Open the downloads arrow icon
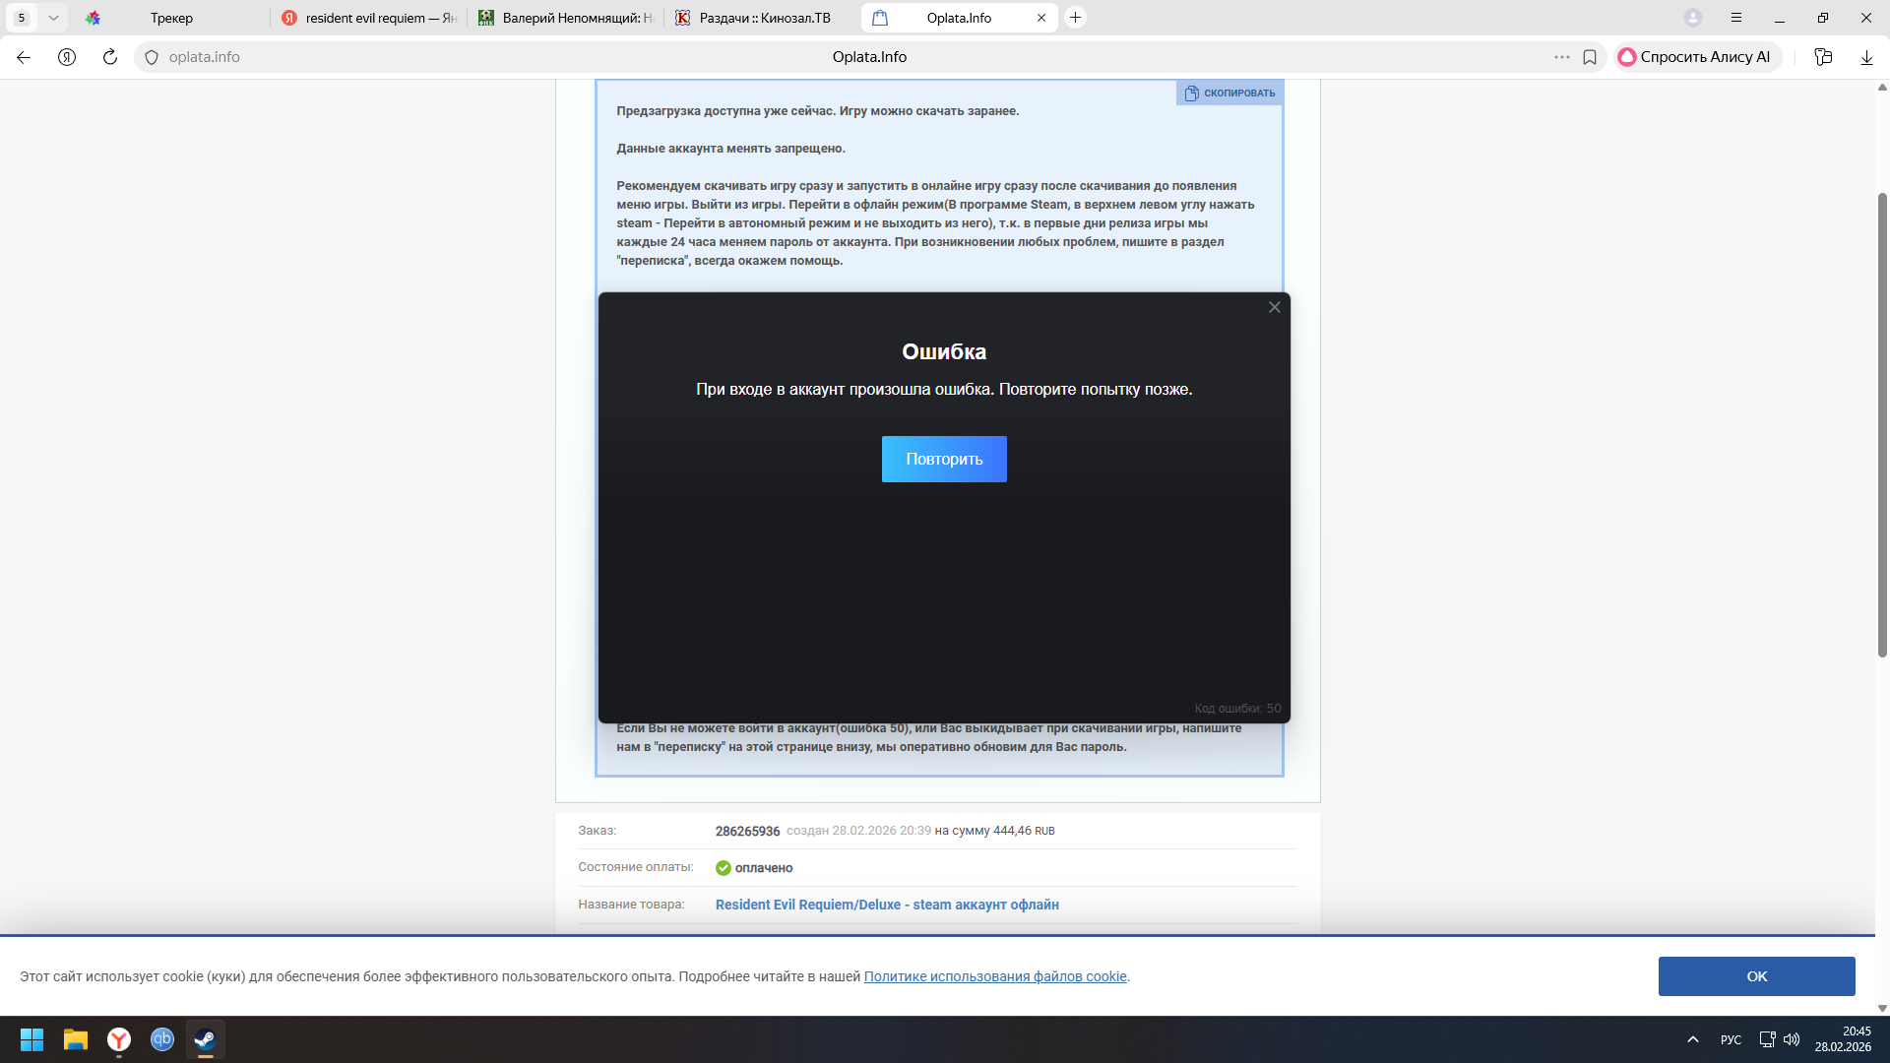 (x=1866, y=57)
